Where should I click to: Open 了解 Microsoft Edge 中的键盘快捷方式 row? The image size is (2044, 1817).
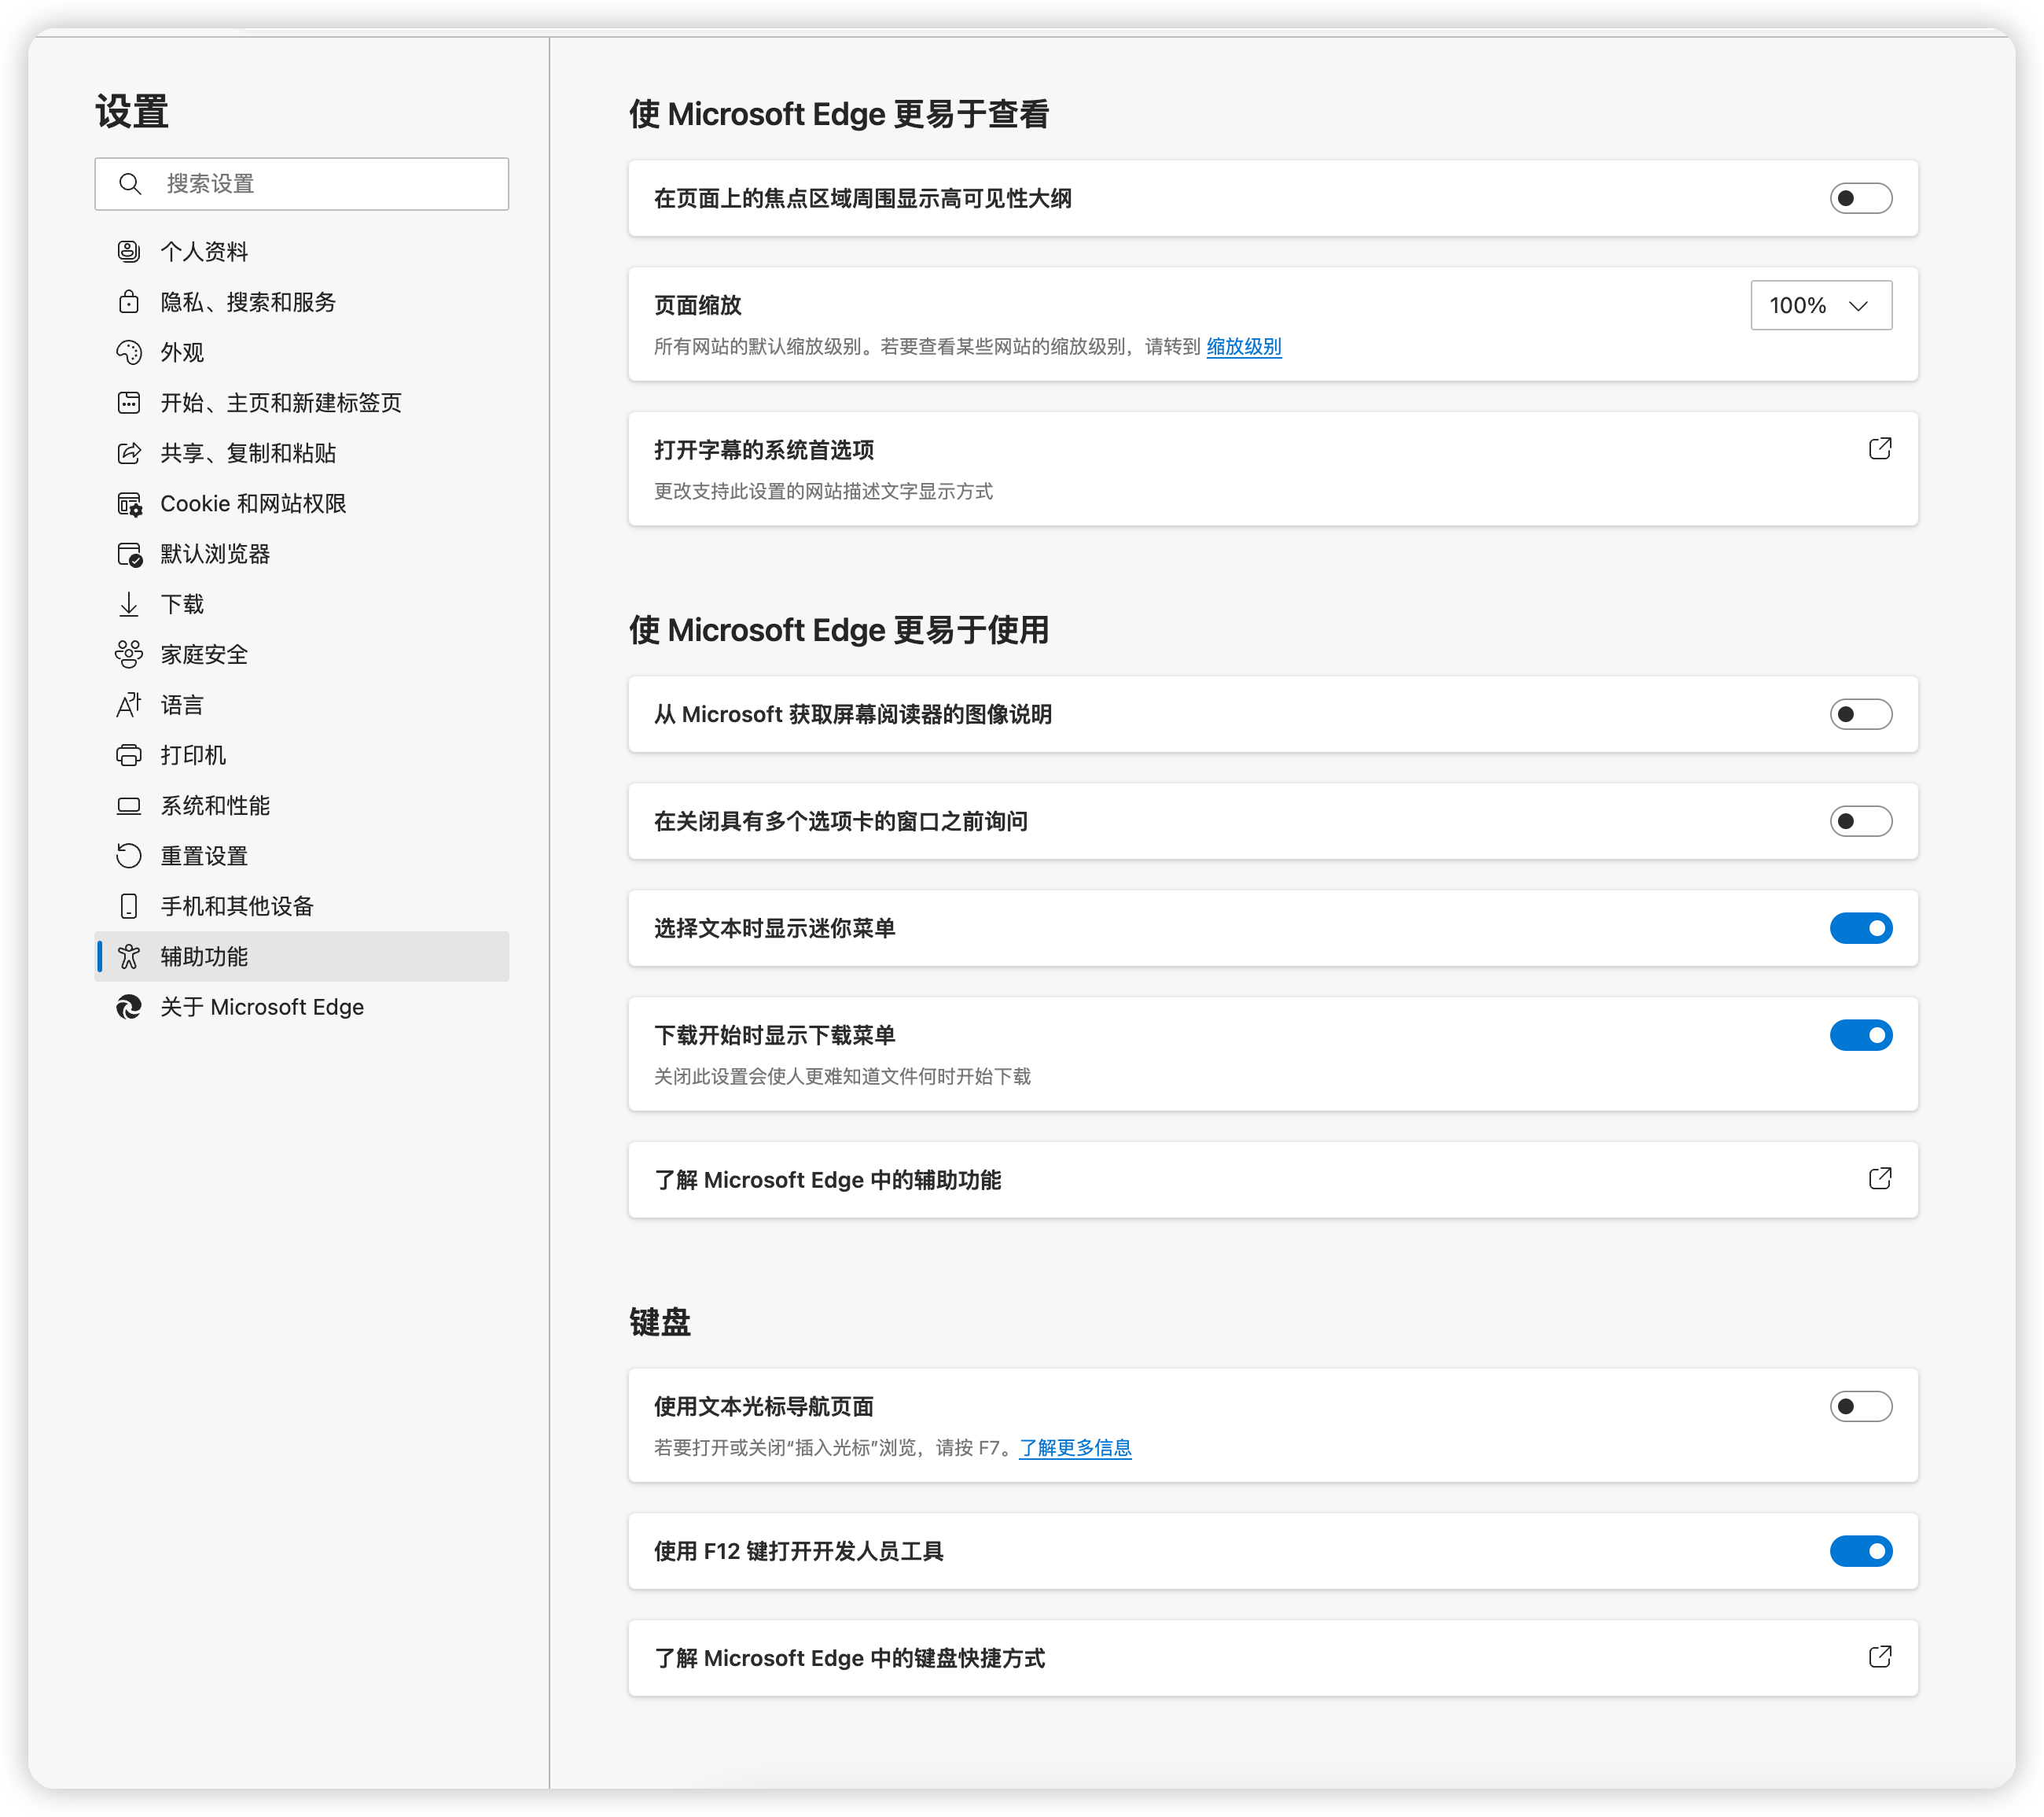tap(1273, 1658)
